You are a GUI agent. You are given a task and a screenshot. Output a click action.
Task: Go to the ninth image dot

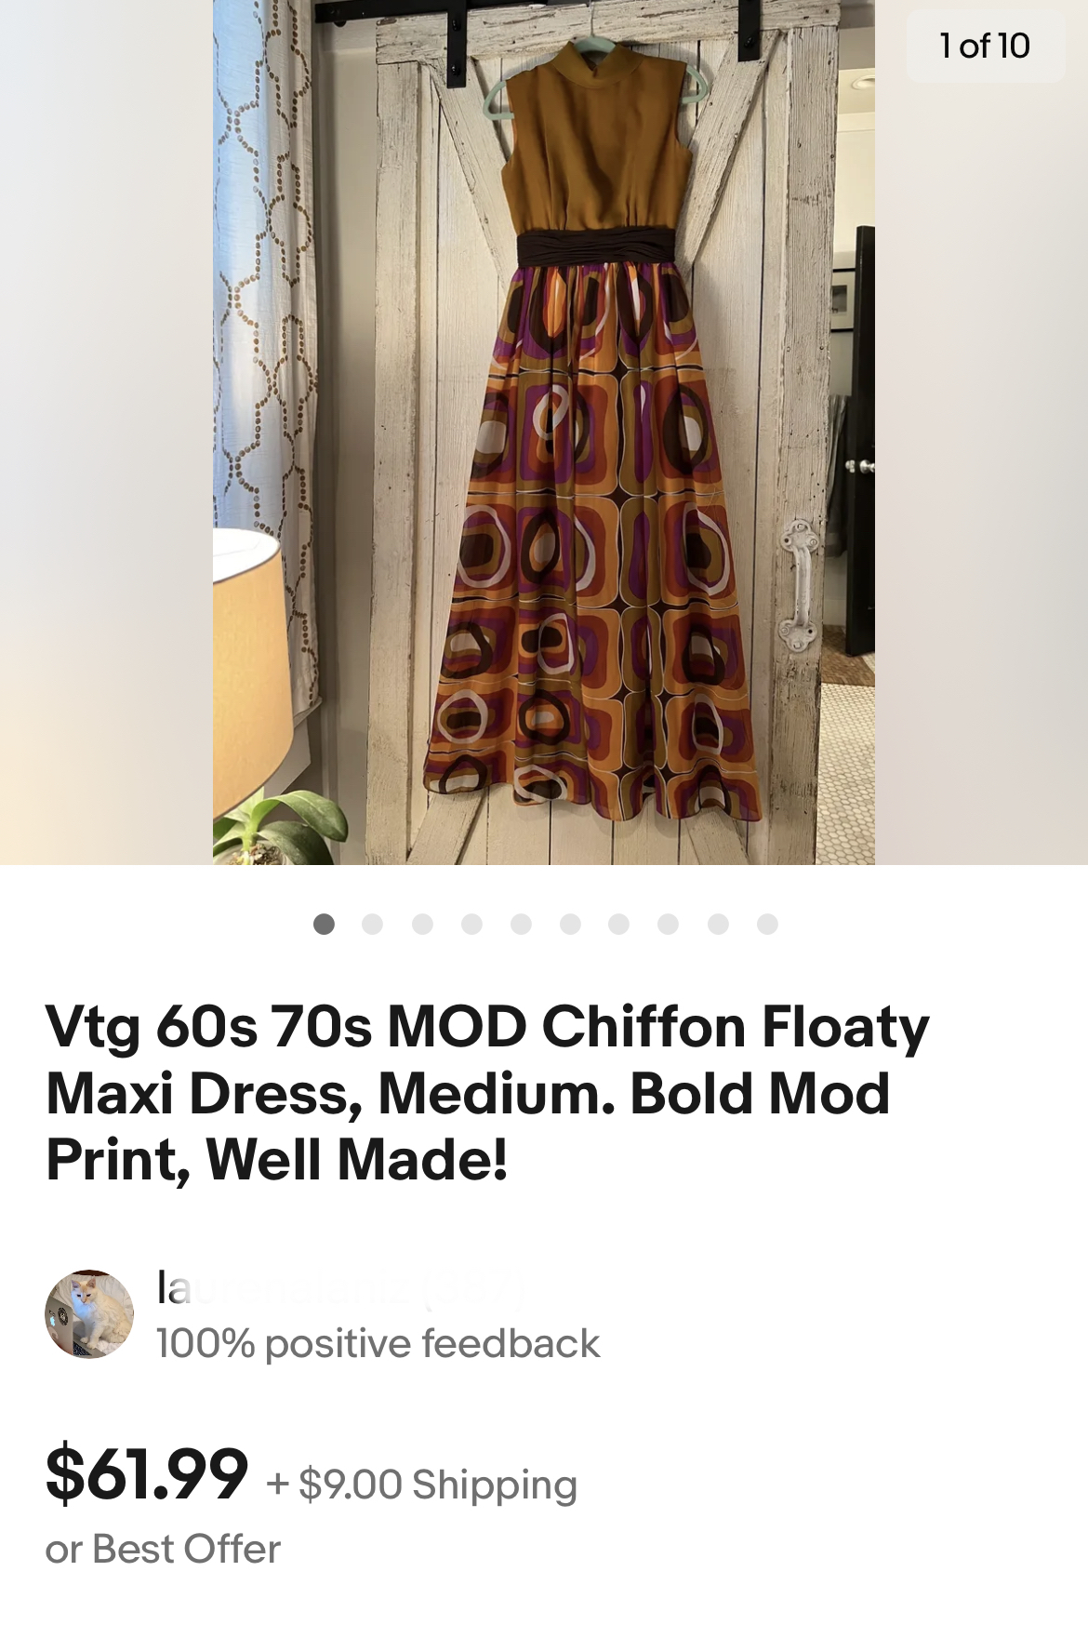point(718,924)
